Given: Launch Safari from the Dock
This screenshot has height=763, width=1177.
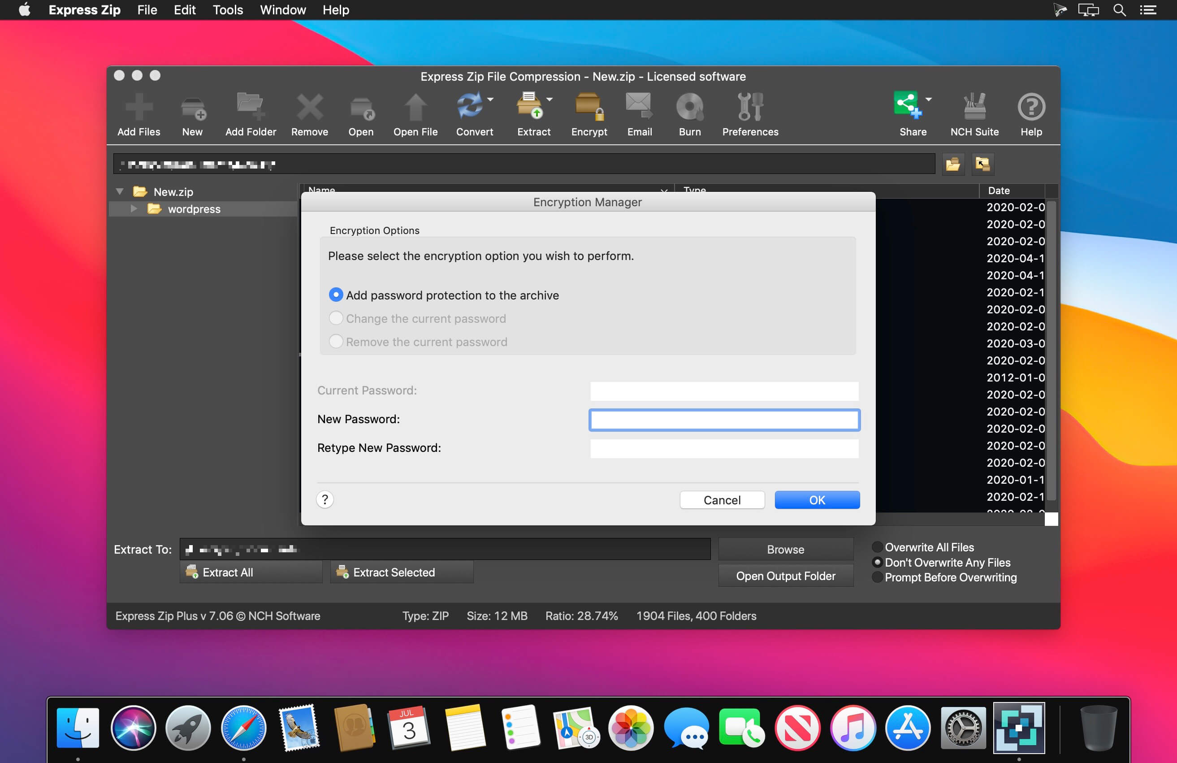Looking at the screenshot, I should point(243,728).
